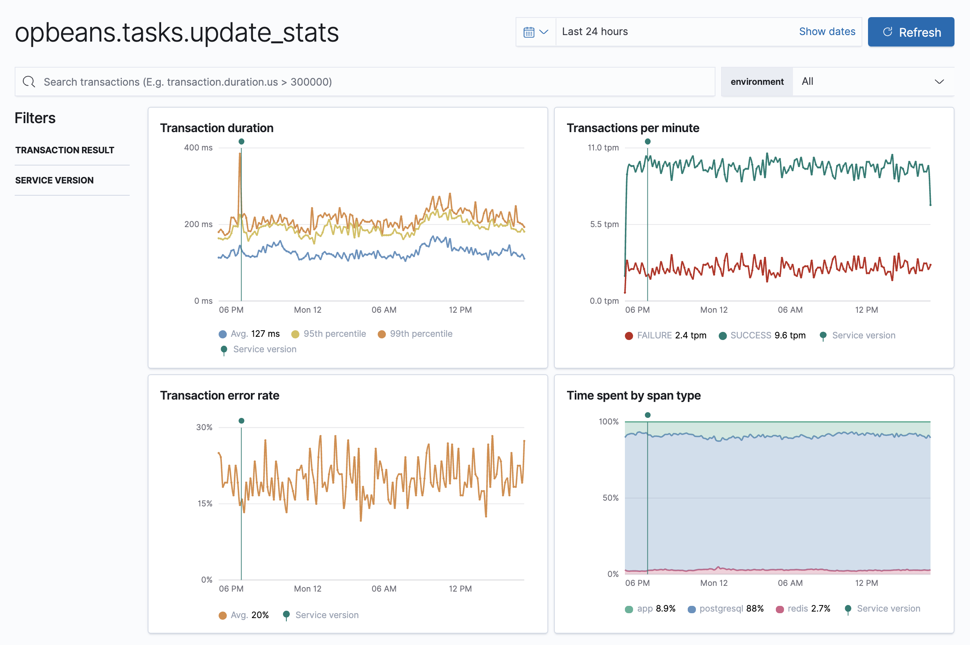The height and width of the screenshot is (645, 970).
Task: Click the refresh arrow icon on Refresh button
Action: tap(888, 32)
